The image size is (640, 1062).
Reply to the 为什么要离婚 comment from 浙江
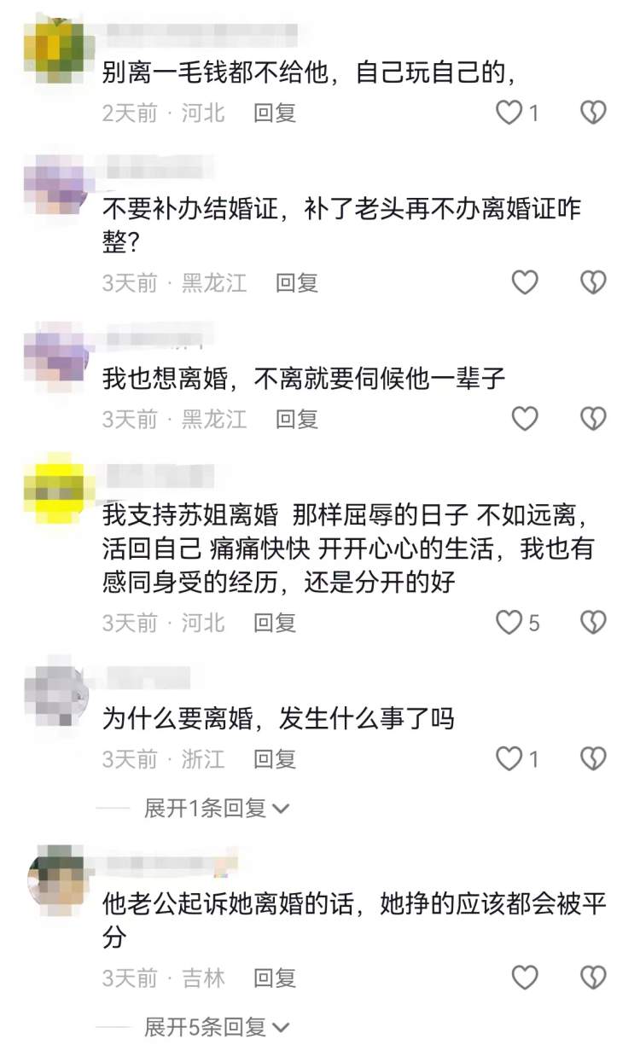coord(275,759)
